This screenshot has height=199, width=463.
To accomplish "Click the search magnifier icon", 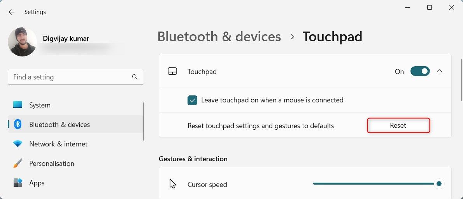I will [x=135, y=77].
